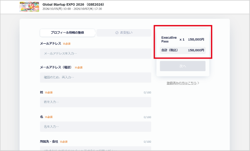Click the chevron after 登録済みの方はこちら
This screenshot has height=151, width=250.
[198, 83]
